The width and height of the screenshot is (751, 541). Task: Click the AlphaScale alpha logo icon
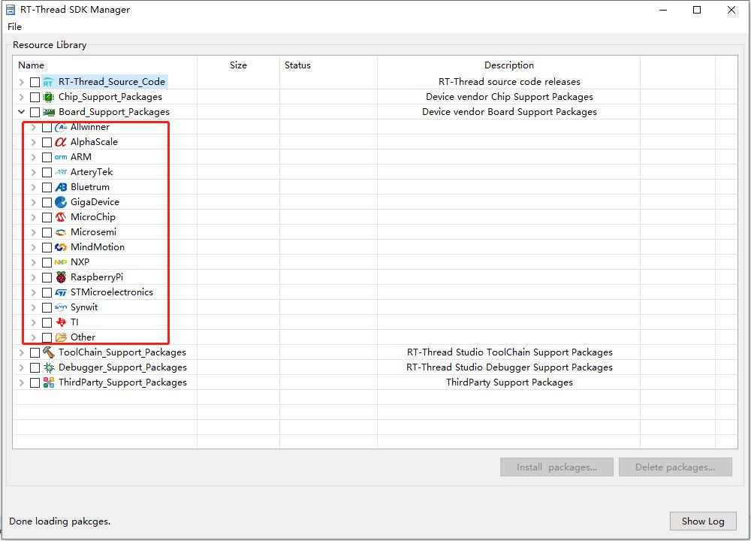61,142
